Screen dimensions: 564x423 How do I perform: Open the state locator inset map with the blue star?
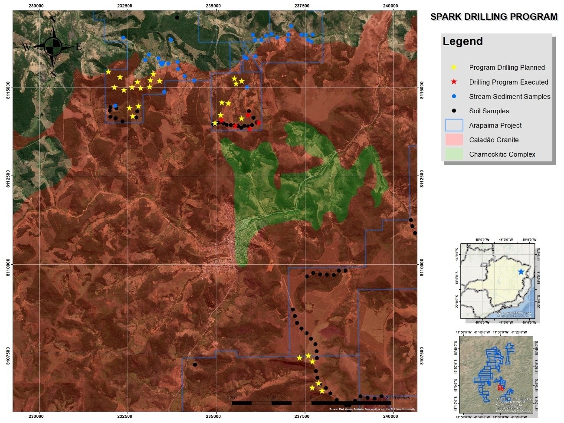[x=498, y=281]
